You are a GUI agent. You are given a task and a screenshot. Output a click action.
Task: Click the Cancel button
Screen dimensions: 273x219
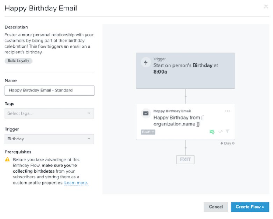[x=216, y=207]
